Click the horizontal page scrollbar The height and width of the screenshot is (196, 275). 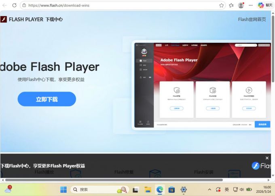click(x=114, y=180)
